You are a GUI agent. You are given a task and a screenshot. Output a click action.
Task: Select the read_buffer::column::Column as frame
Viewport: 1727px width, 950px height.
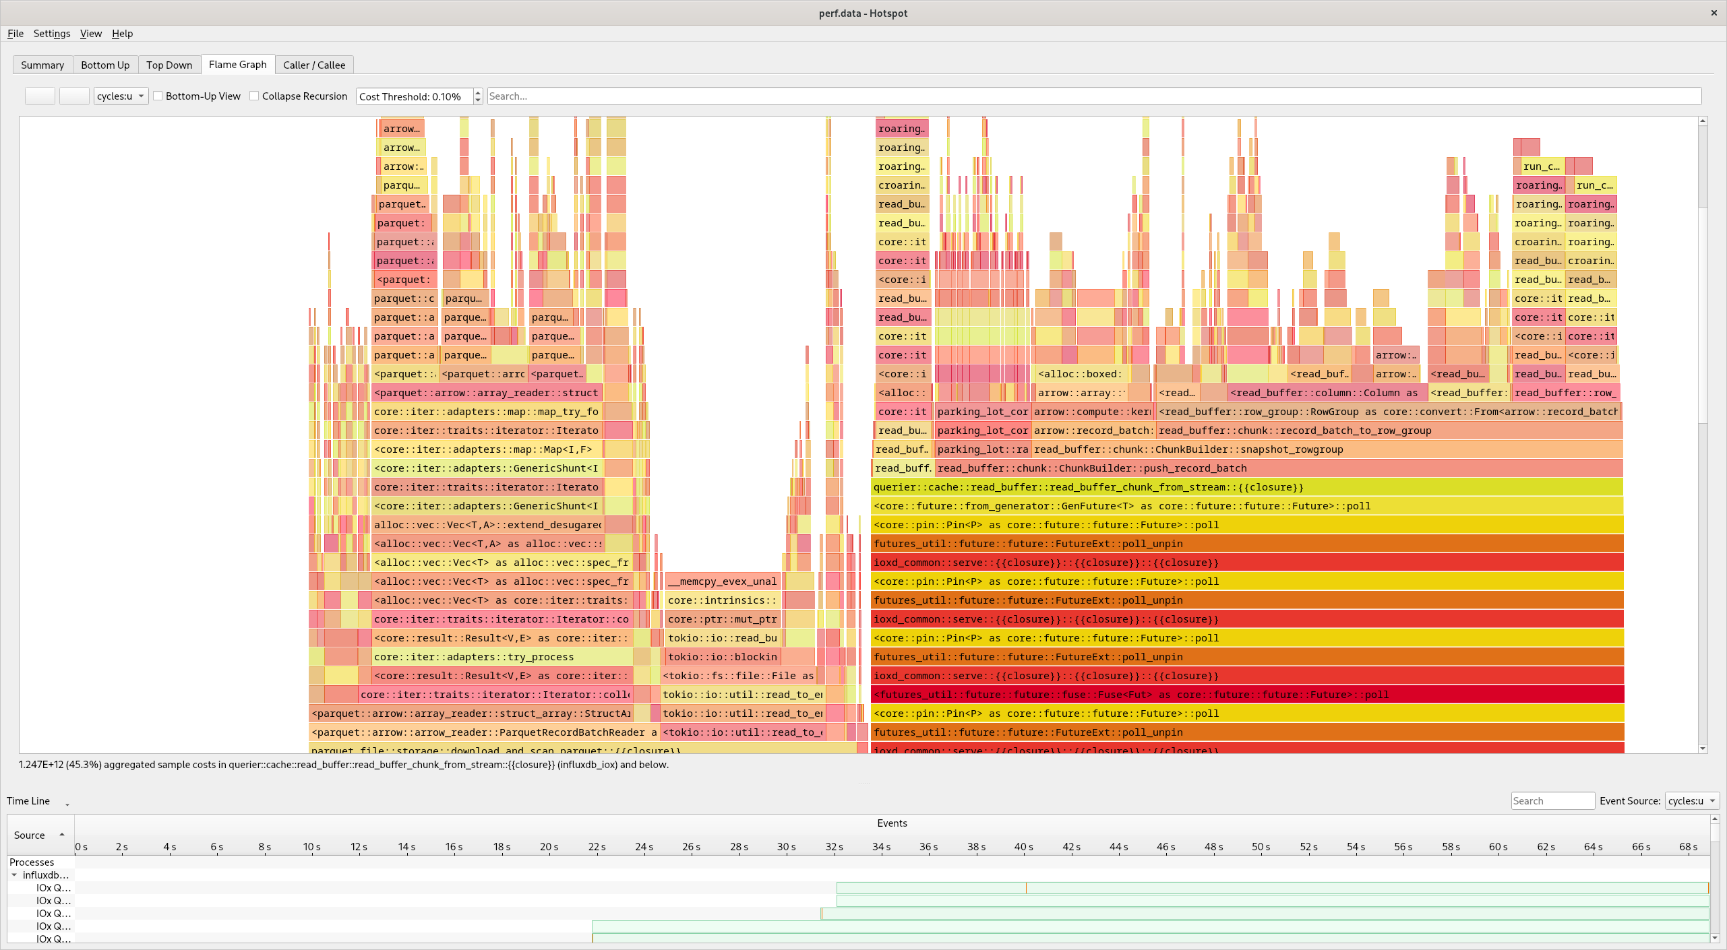point(1327,393)
